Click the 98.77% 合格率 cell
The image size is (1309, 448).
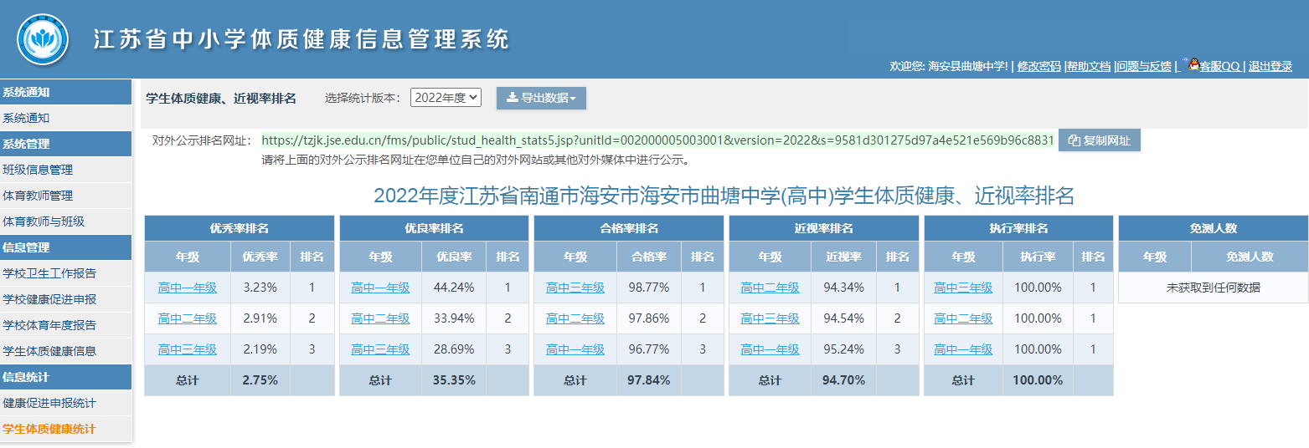tap(648, 288)
